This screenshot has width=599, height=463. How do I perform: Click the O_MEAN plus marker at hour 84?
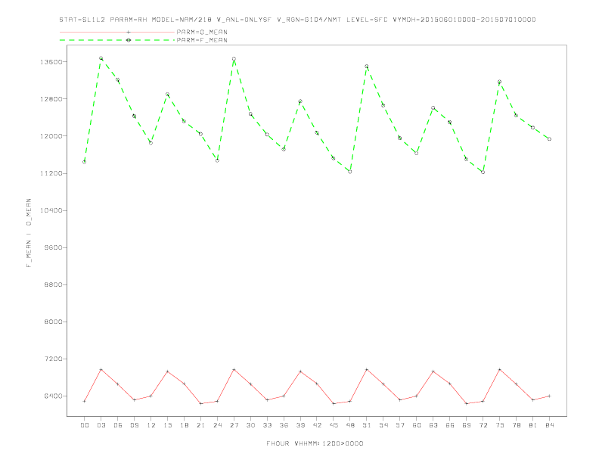[x=549, y=396]
